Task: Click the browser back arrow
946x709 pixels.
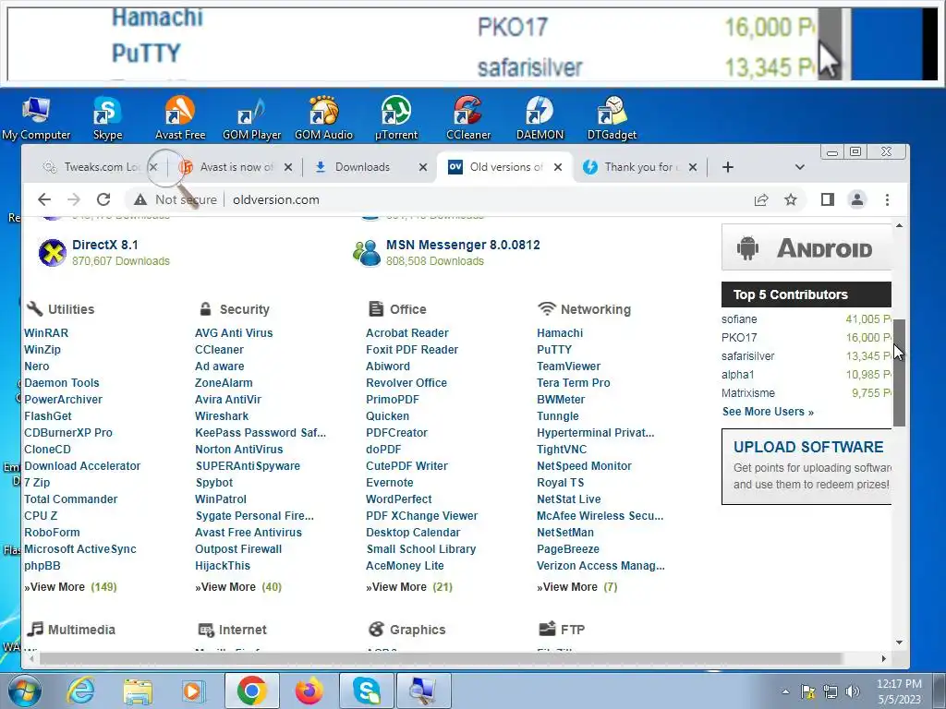Action: pyautogui.click(x=44, y=199)
